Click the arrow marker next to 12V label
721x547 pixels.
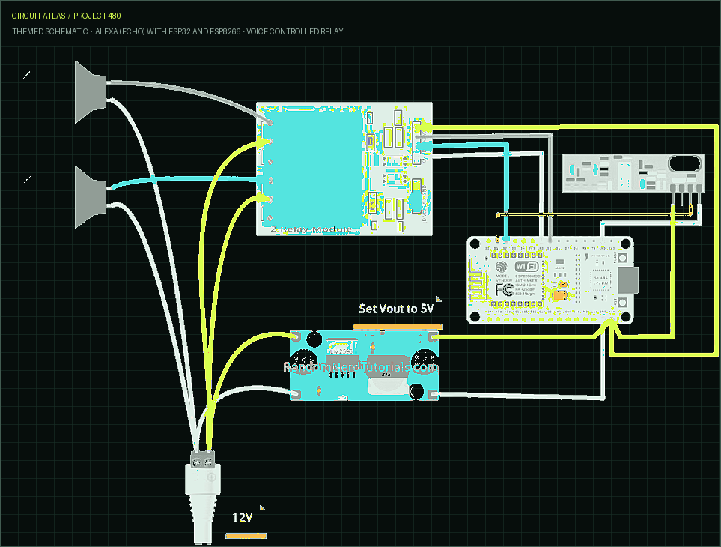(x=263, y=508)
